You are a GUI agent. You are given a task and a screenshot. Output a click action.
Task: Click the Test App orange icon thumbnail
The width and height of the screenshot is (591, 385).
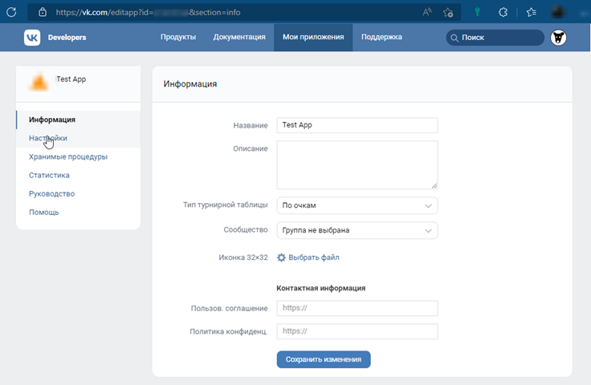39,82
